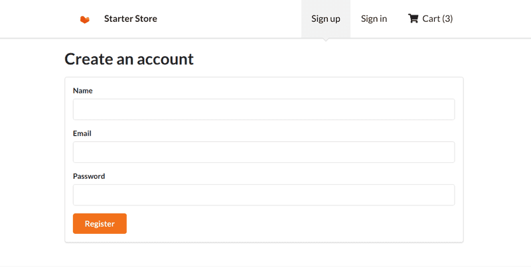Switch to the Sign up tab
Viewport: 531px width, 277px height.
pos(326,19)
